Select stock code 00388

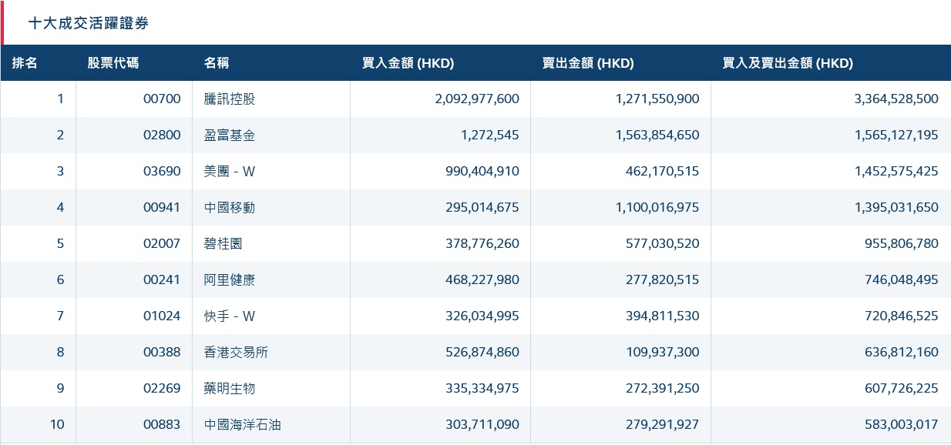point(162,352)
